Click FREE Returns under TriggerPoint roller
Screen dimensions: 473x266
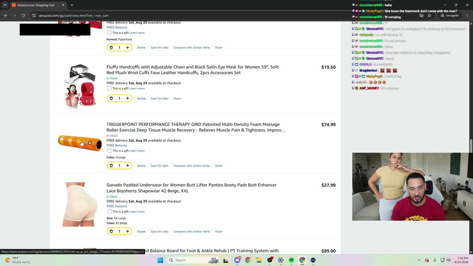click(x=117, y=145)
